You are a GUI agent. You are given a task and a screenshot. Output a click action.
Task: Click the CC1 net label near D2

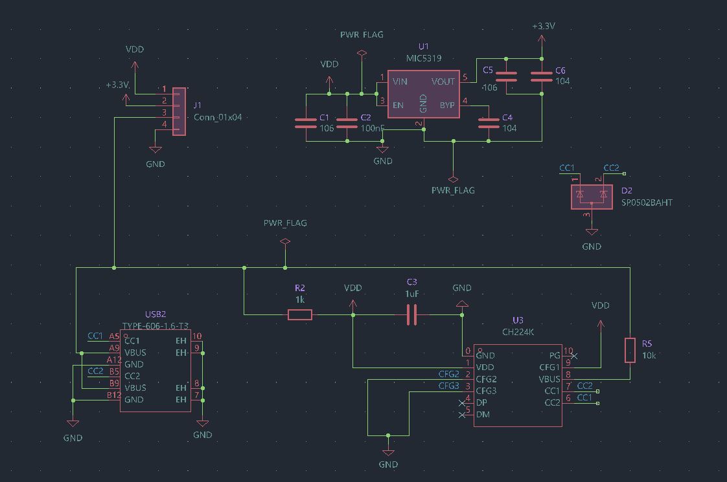566,167
